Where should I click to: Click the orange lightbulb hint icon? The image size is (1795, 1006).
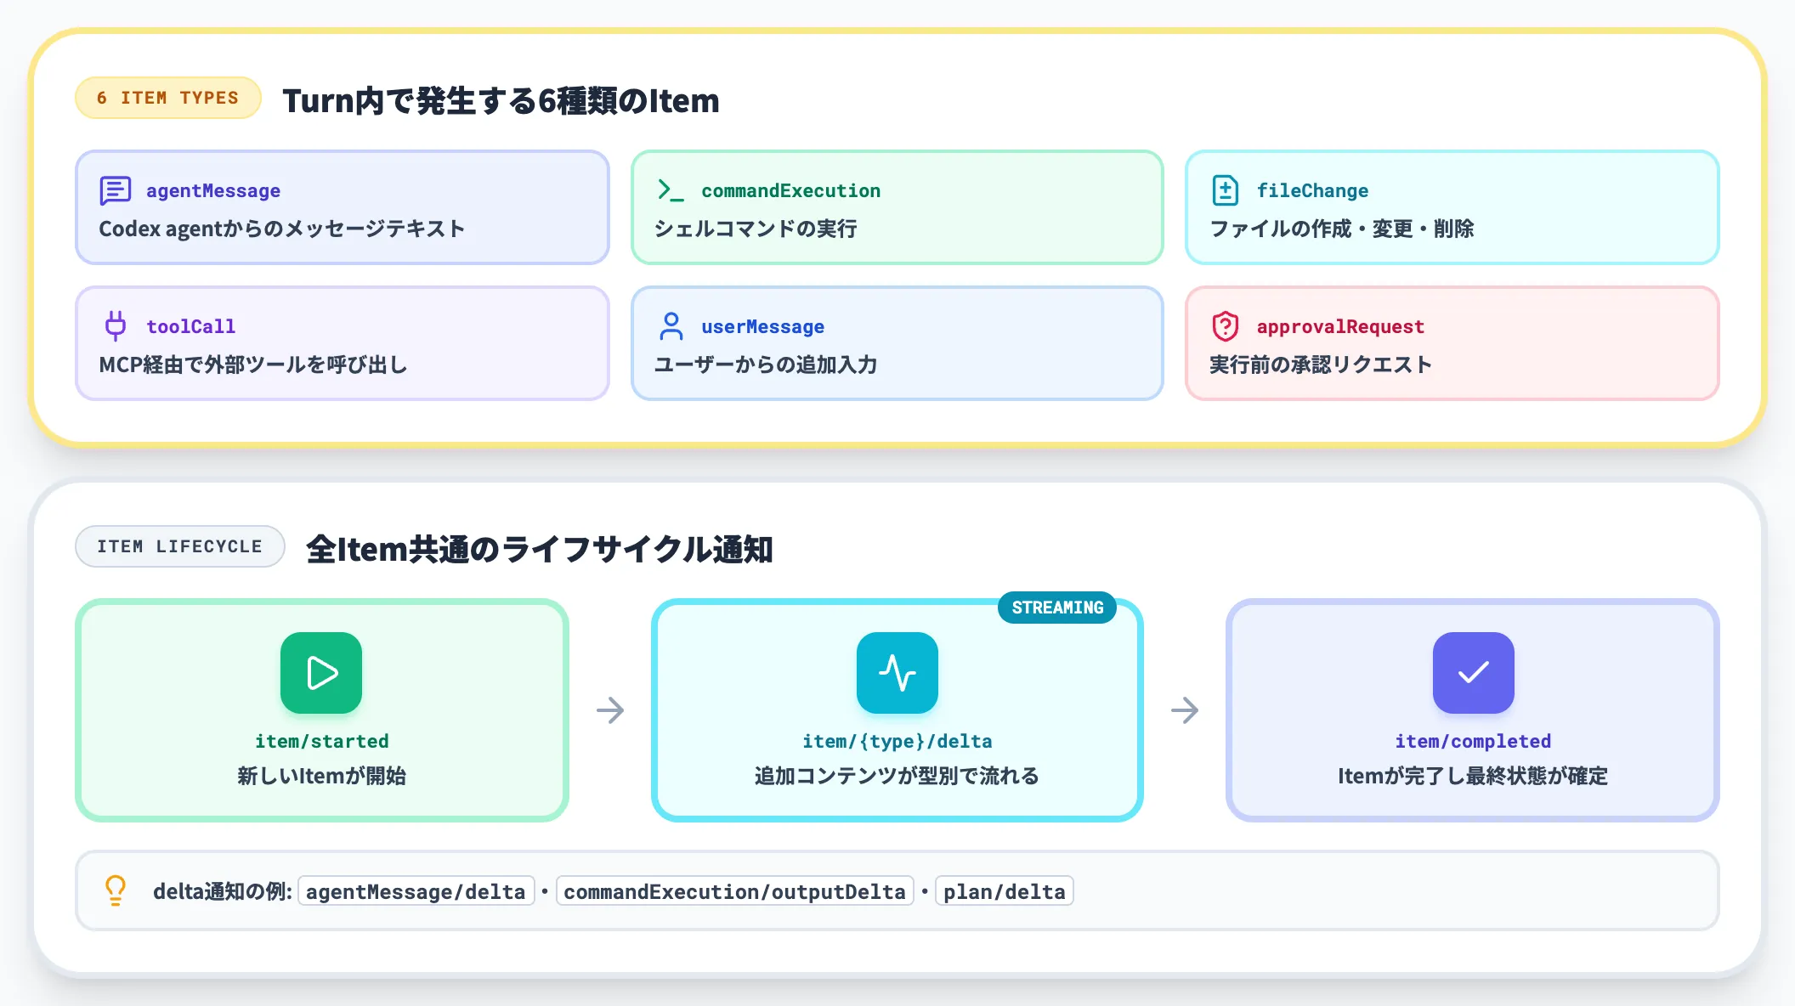point(116,890)
